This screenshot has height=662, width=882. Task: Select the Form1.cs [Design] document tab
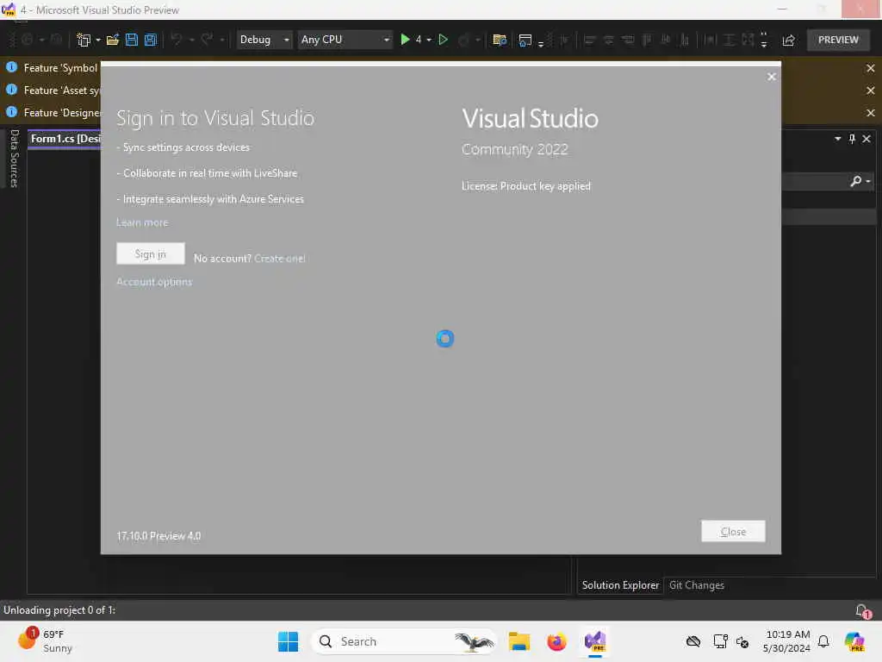click(x=65, y=139)
